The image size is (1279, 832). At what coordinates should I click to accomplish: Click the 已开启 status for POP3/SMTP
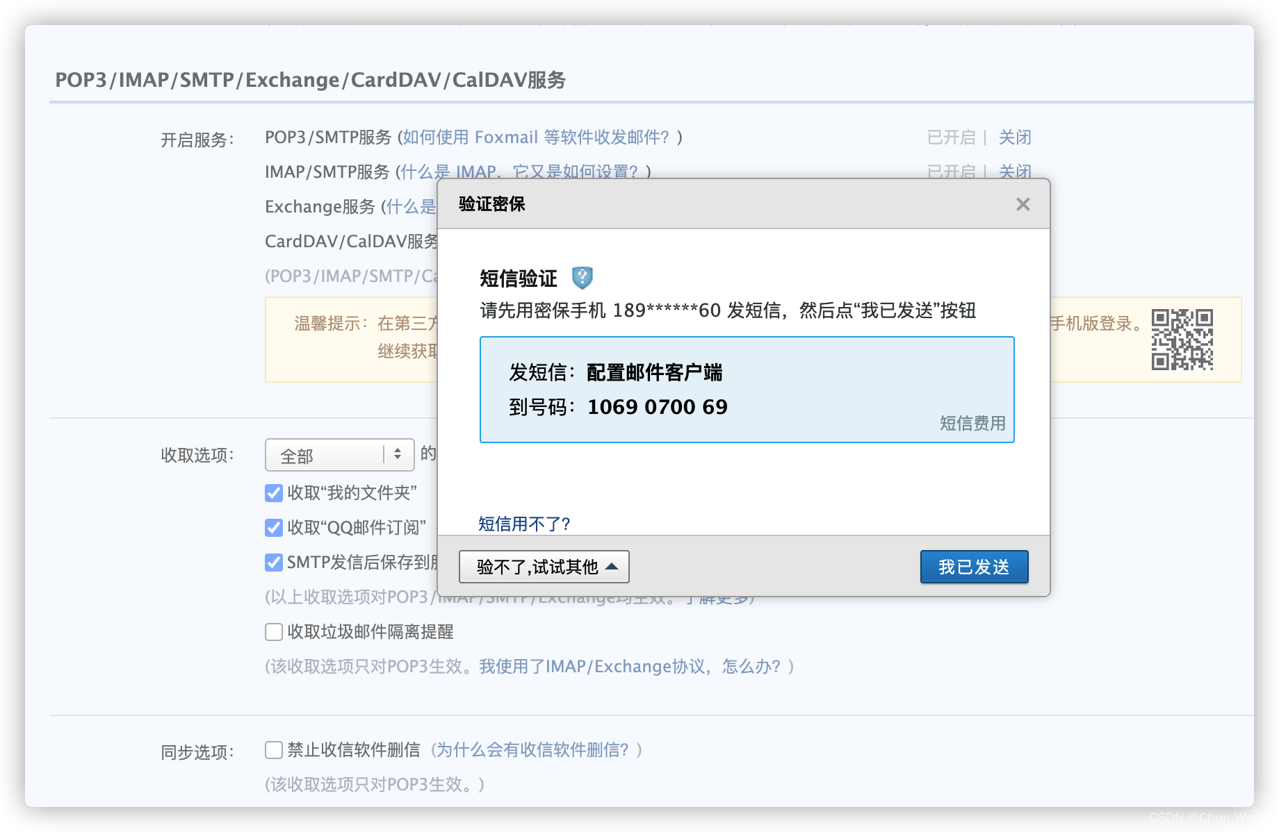coord(951,138)
